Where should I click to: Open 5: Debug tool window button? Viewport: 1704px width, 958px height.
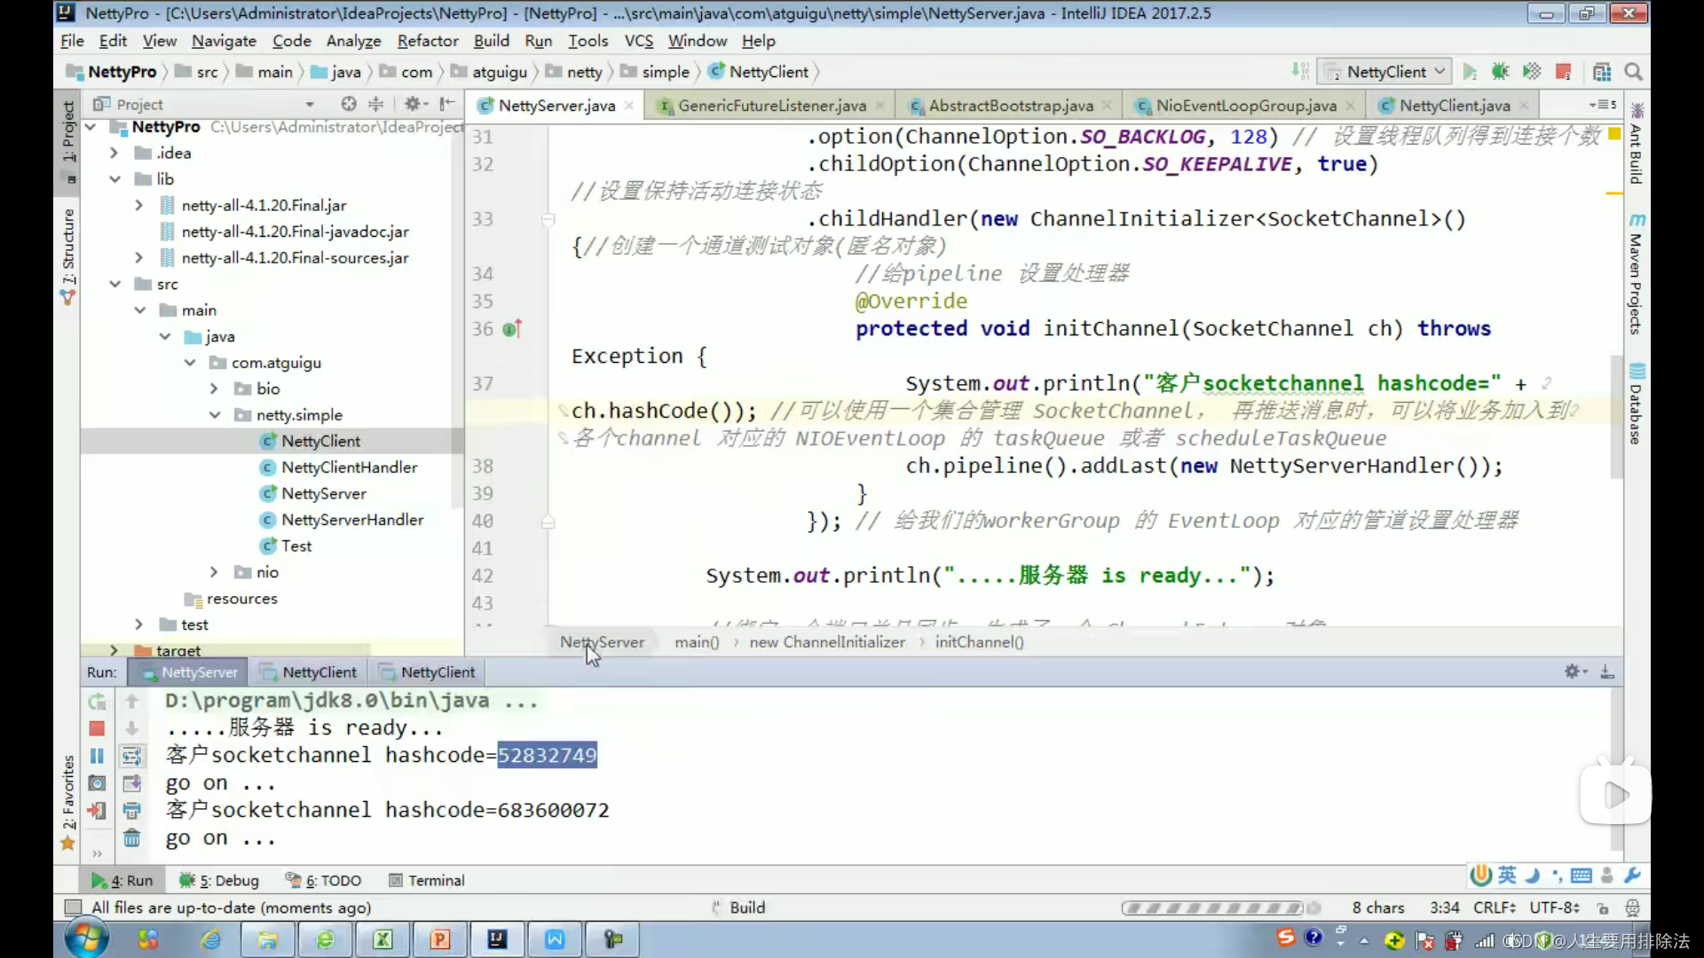[x=219, y=880]
